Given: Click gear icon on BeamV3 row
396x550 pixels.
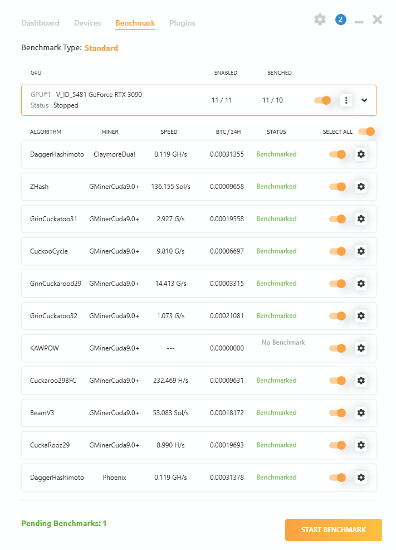Looking at the screenshot, I should click(361, 413).
